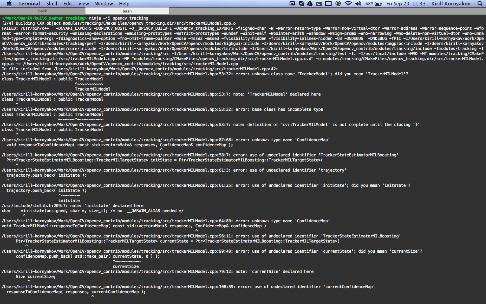
Task: Click the standalone 'currentSize' fix-it suggestion
Action: 126,267
